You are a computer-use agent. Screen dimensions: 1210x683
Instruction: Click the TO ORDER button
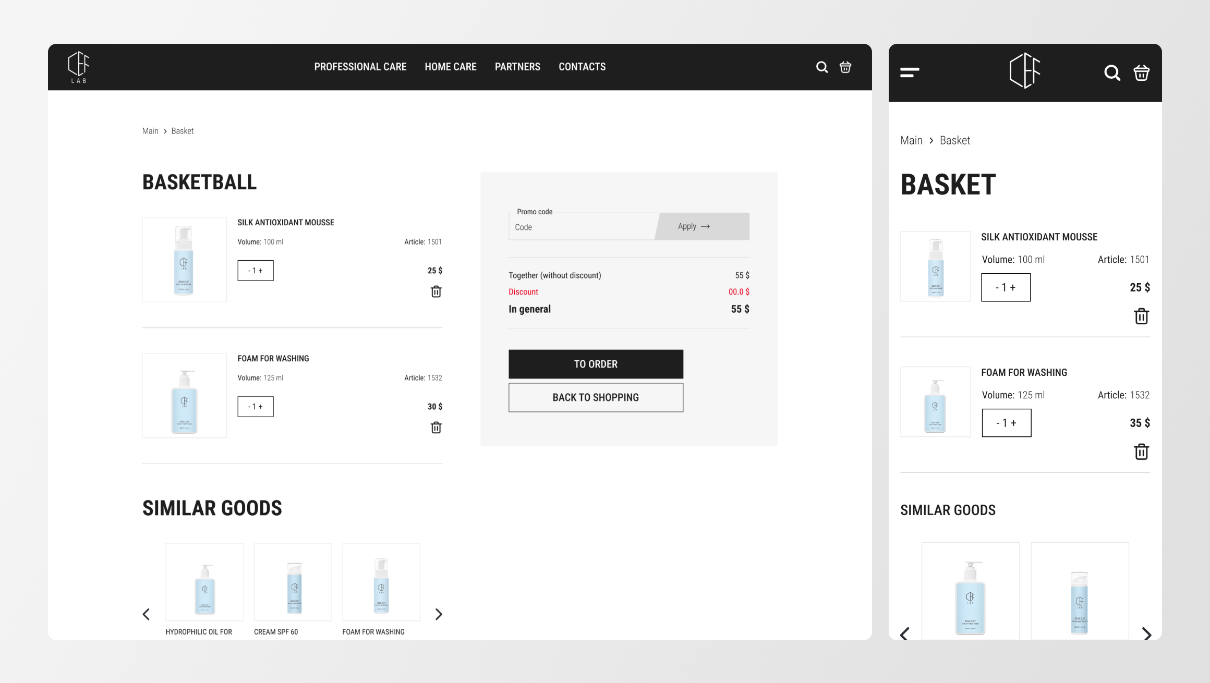pos(596,364)
